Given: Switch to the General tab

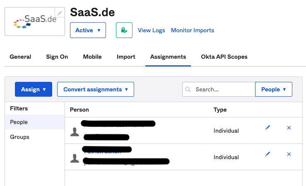Looking at the screenshot, I should pyautogui.click(x=20, y=57).
